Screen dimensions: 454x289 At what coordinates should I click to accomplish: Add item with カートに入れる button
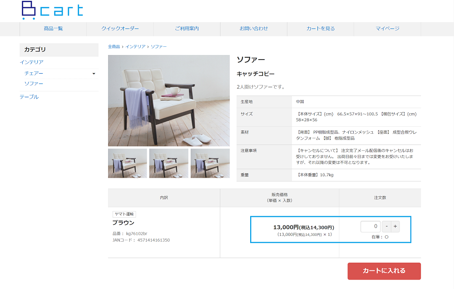click(384, 271)
